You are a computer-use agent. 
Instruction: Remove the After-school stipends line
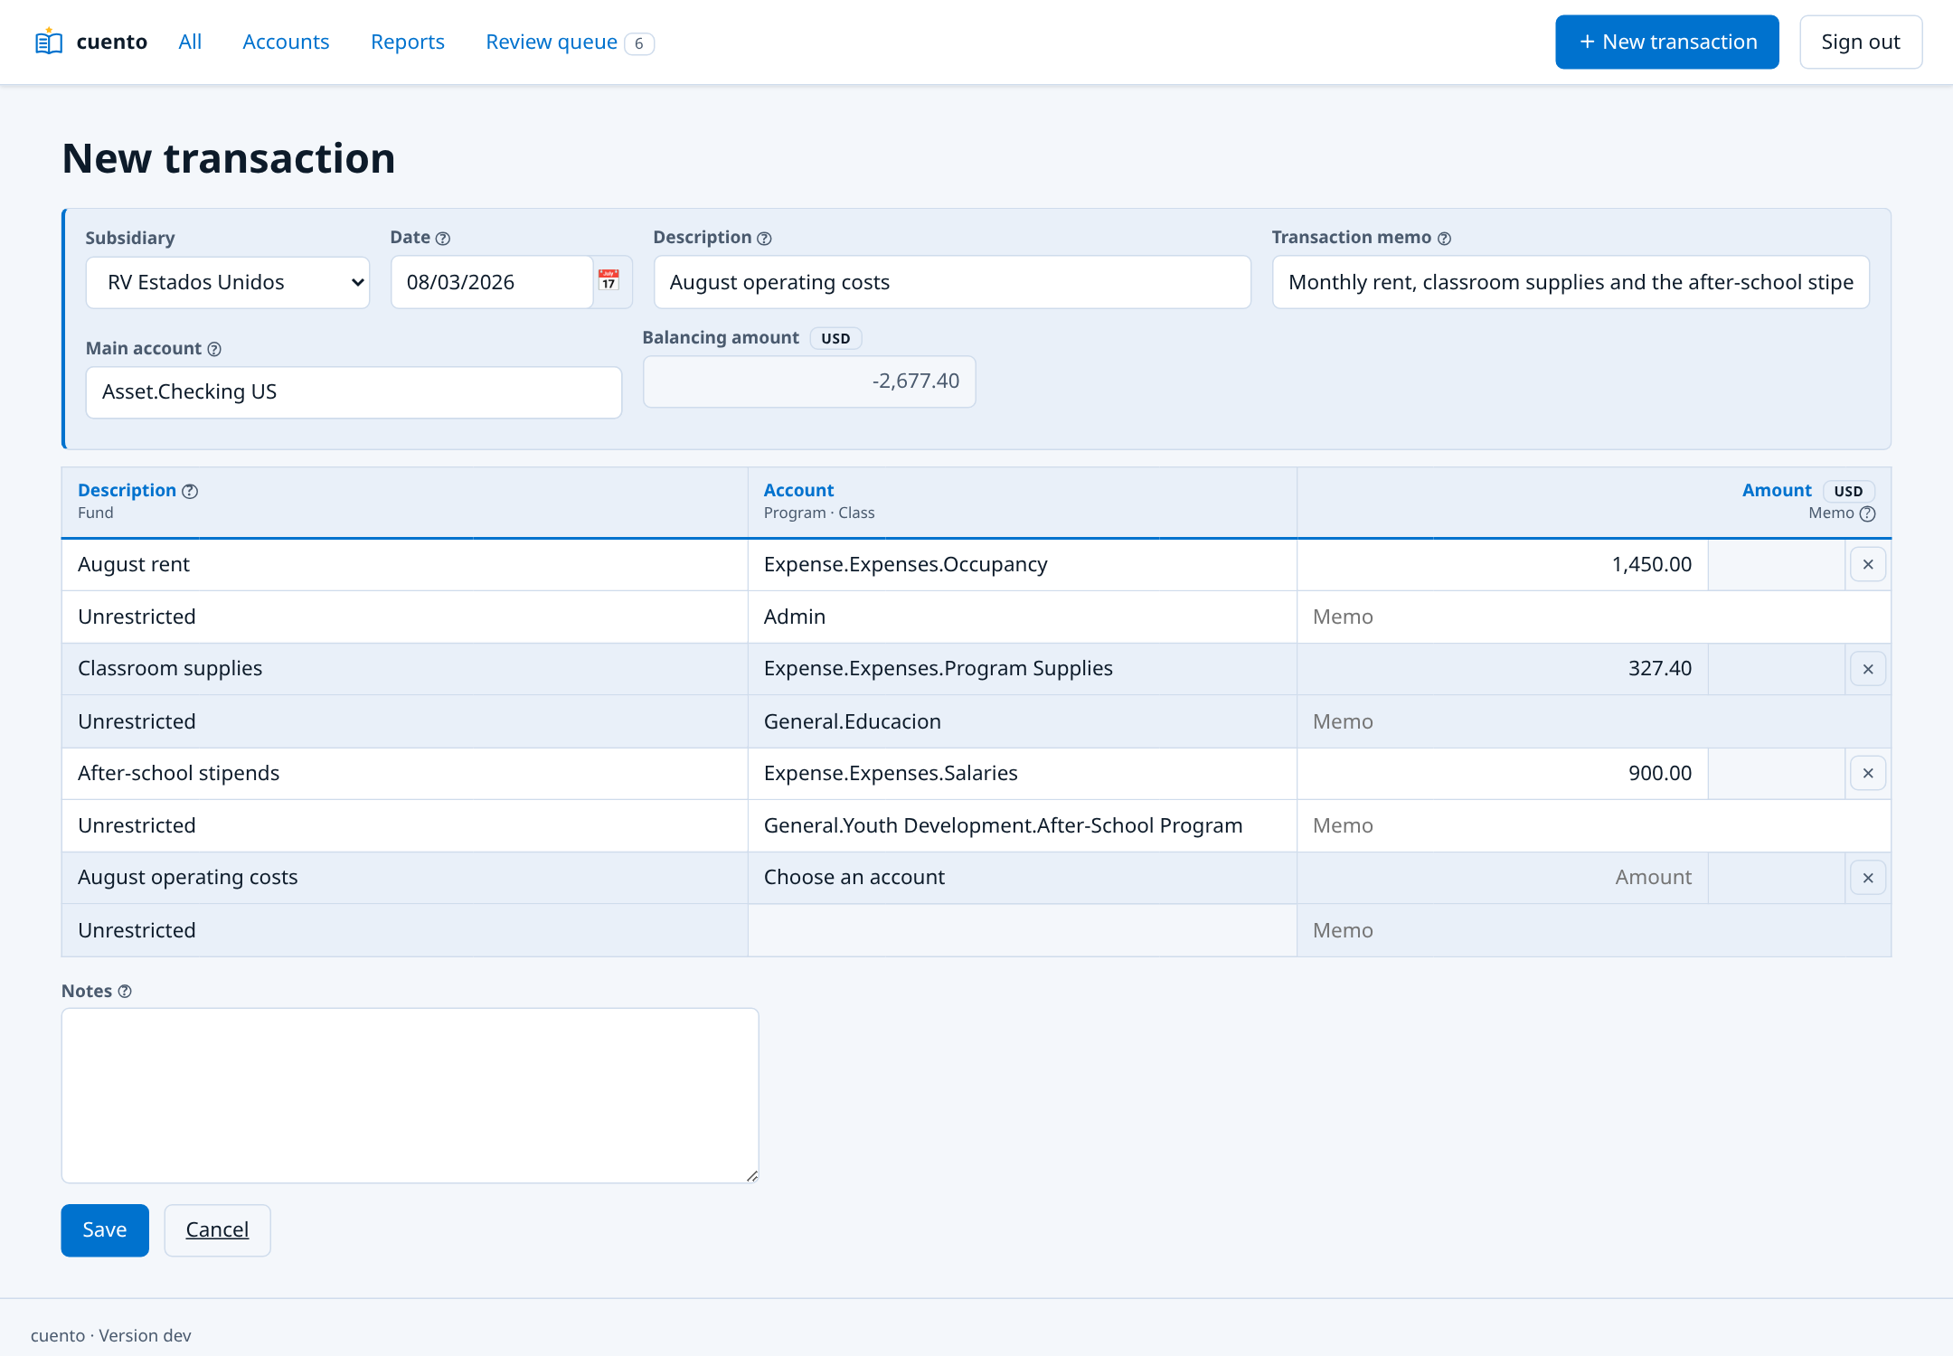click(1868, 774)
